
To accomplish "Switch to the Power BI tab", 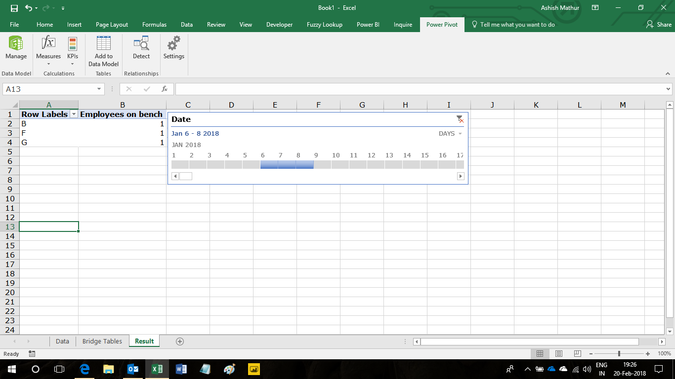I will pyautogui.click(x=368, y=25).
